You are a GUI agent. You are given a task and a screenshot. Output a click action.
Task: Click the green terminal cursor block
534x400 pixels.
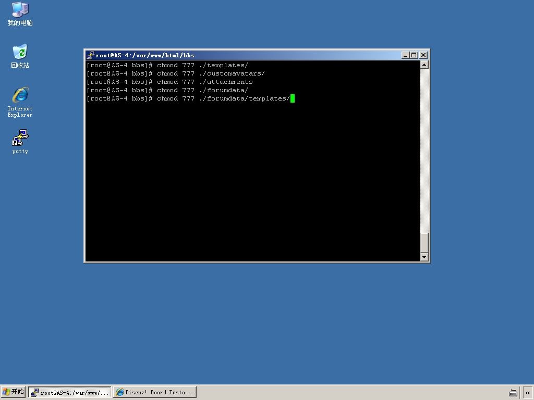[x=292, y=98]
